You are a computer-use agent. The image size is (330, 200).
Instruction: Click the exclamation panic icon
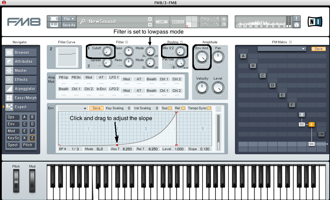click(x=296, y=18)
